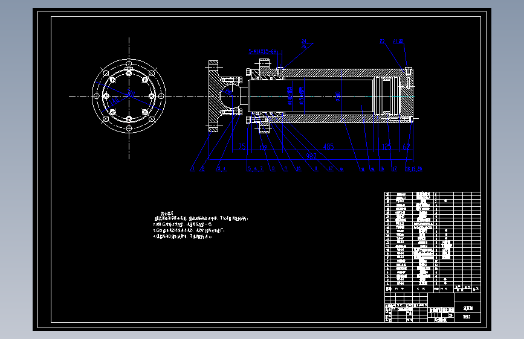Click the R60 radius dimension

point(229,90)
